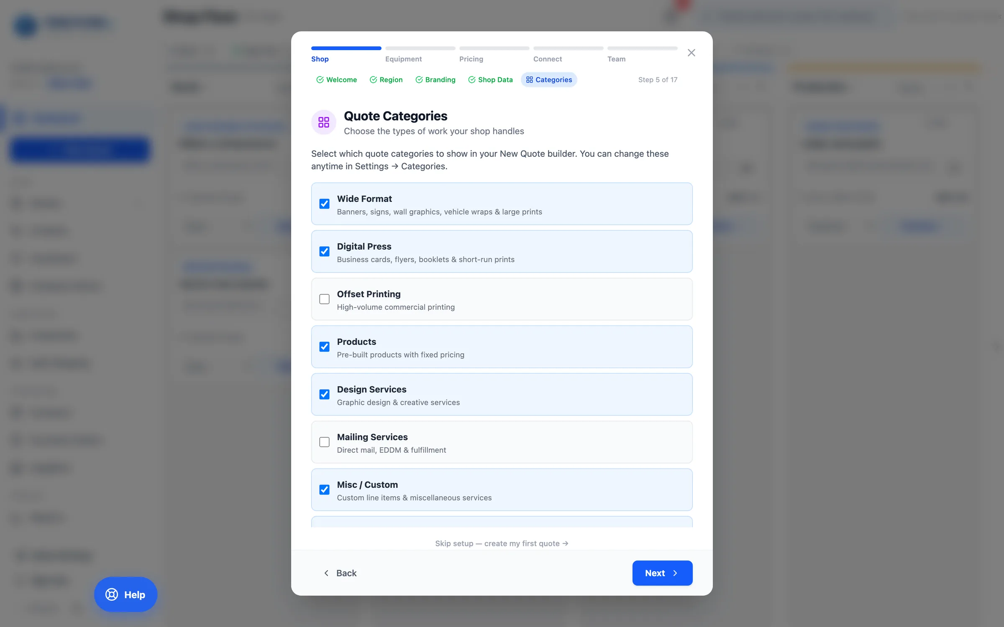Click the Wide Format description text
Viewport: 1004px width, 627px height.
[x=439, y=212]
